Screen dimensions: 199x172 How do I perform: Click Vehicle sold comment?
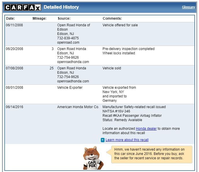tap(112, 68)
